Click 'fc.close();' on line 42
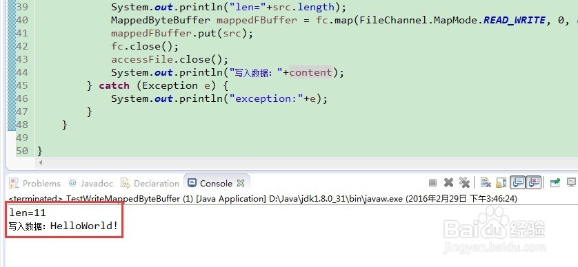The image size is (578, 267). [x=145, y=46]
